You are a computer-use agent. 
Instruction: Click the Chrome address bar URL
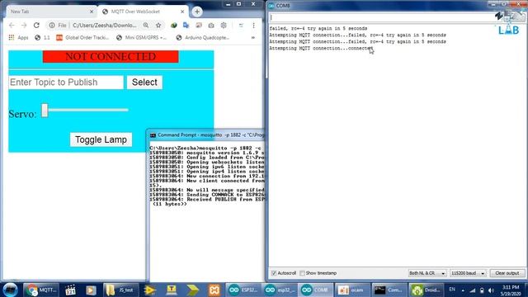pos(105,26)
